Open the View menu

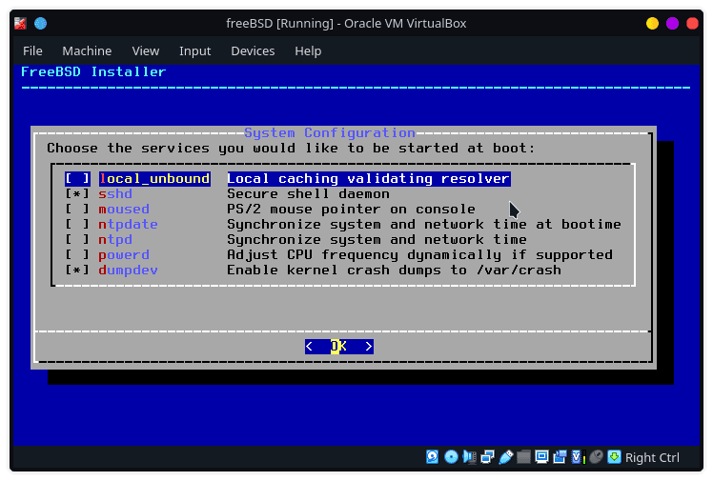[146, 50]
